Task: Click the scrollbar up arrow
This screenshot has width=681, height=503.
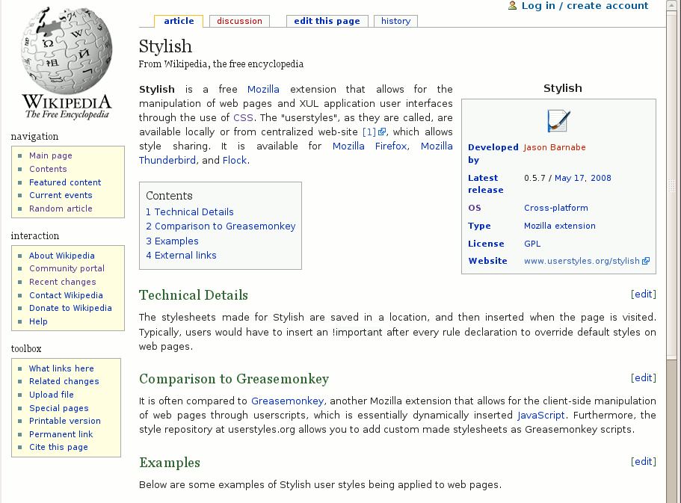Action: pyautogui.click(x=671, y=7)
